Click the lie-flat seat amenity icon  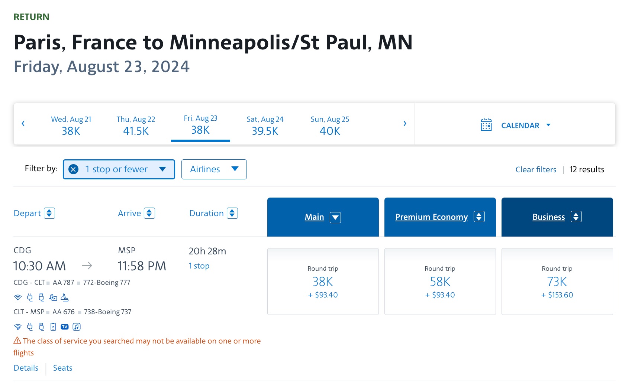65,298
